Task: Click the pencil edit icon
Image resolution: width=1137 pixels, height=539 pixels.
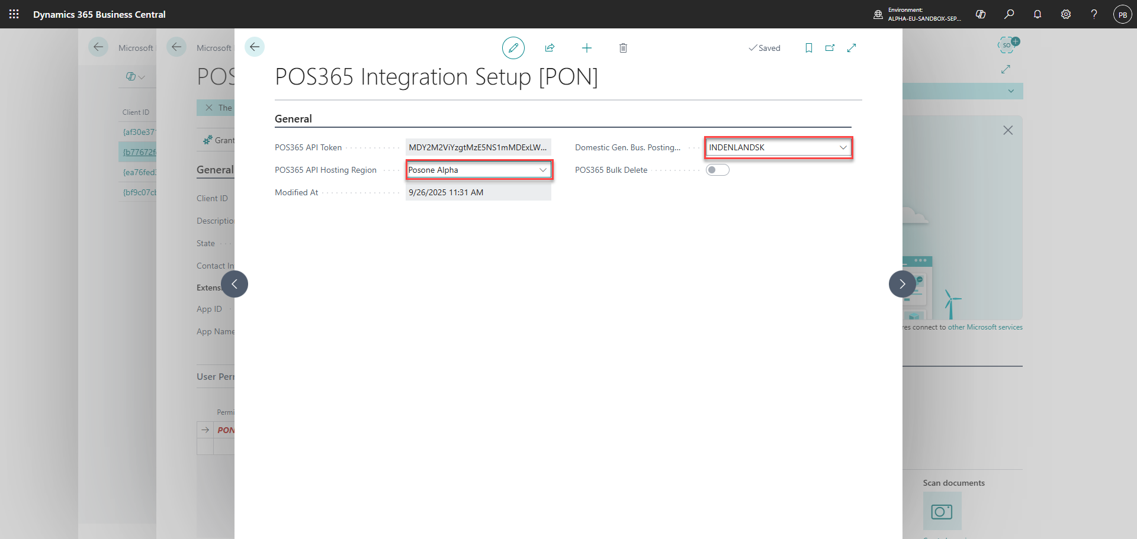Action: click(x=513, y=48)
